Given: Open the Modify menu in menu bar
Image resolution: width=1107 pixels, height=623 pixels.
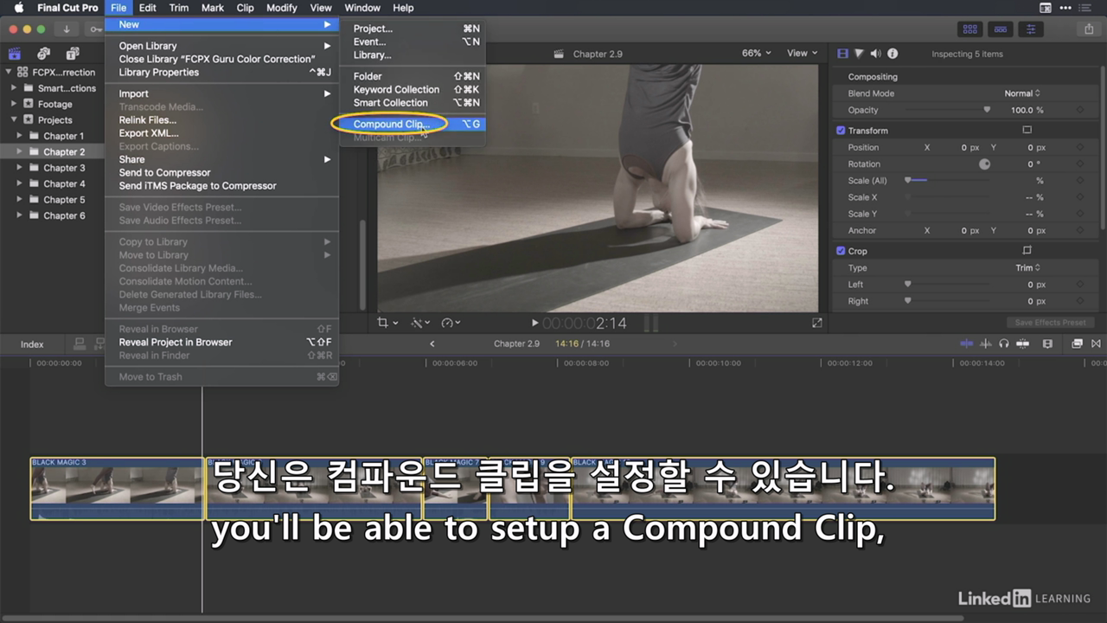Looking at the screenshot, I should (282, 8).
